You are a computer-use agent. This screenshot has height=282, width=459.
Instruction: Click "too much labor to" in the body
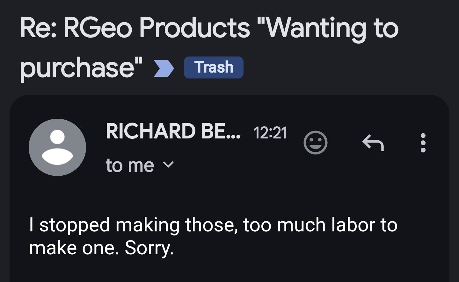320,225
